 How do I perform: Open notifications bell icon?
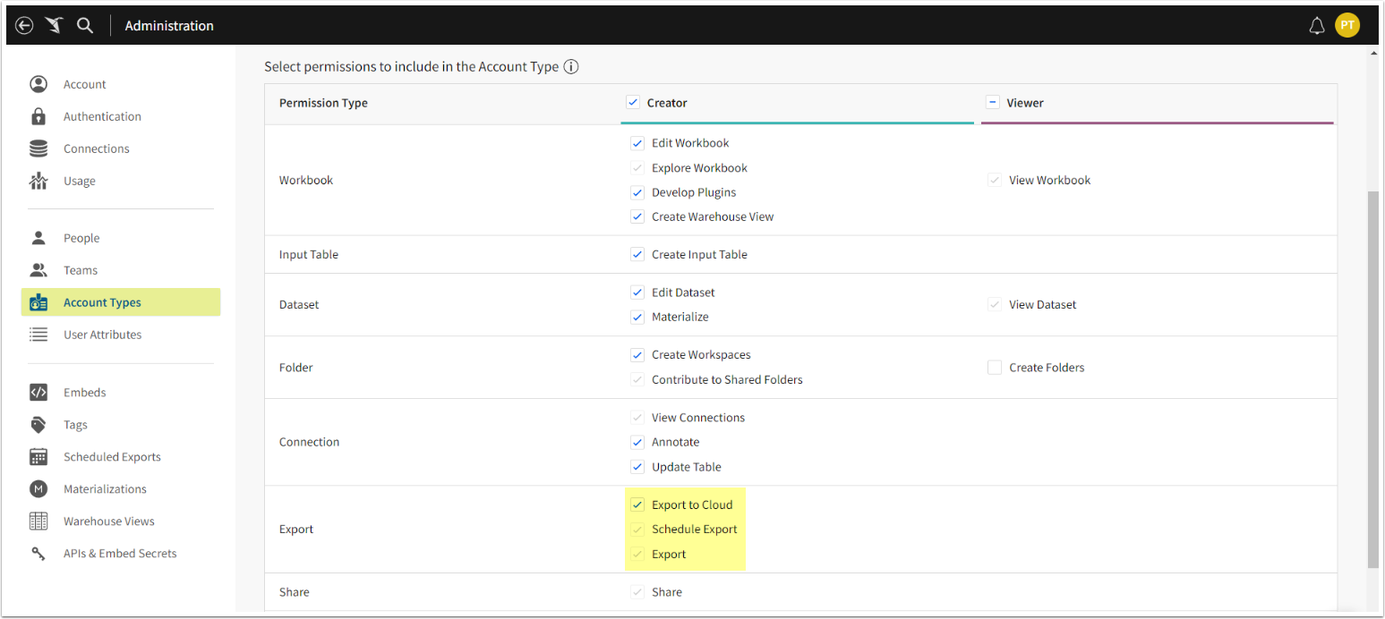(1316, 26)
